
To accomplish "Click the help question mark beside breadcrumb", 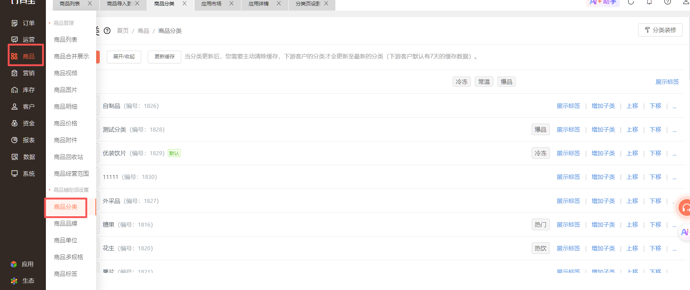I will tap(107, 31).
